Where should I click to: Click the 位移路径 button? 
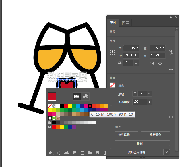point(126,135)
